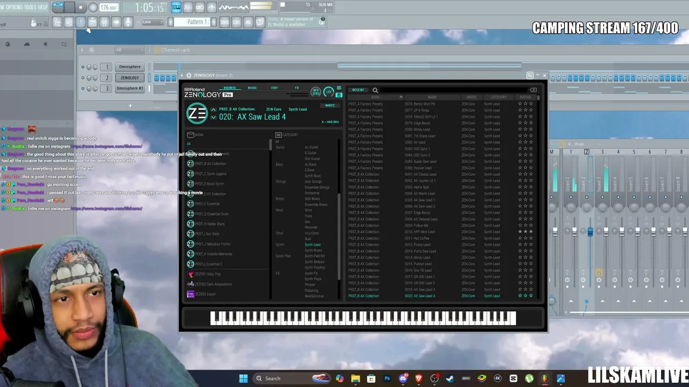Click the Alt key toggle in toolbar
689x387 pixels.
click(248, 22)
